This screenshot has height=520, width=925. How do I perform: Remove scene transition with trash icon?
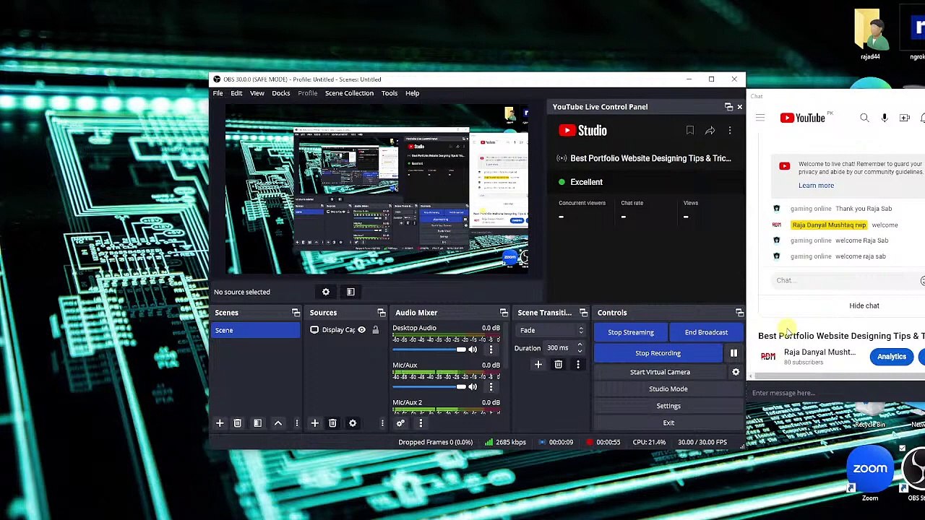558,365
